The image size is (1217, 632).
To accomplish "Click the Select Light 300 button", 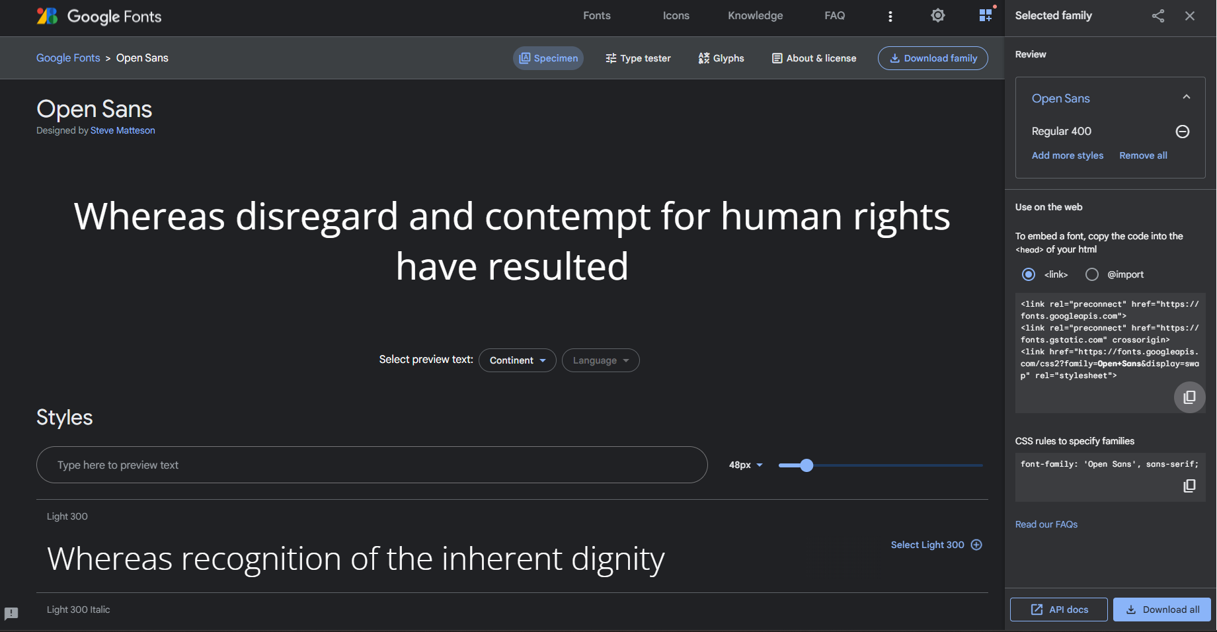I will [936, 545].
